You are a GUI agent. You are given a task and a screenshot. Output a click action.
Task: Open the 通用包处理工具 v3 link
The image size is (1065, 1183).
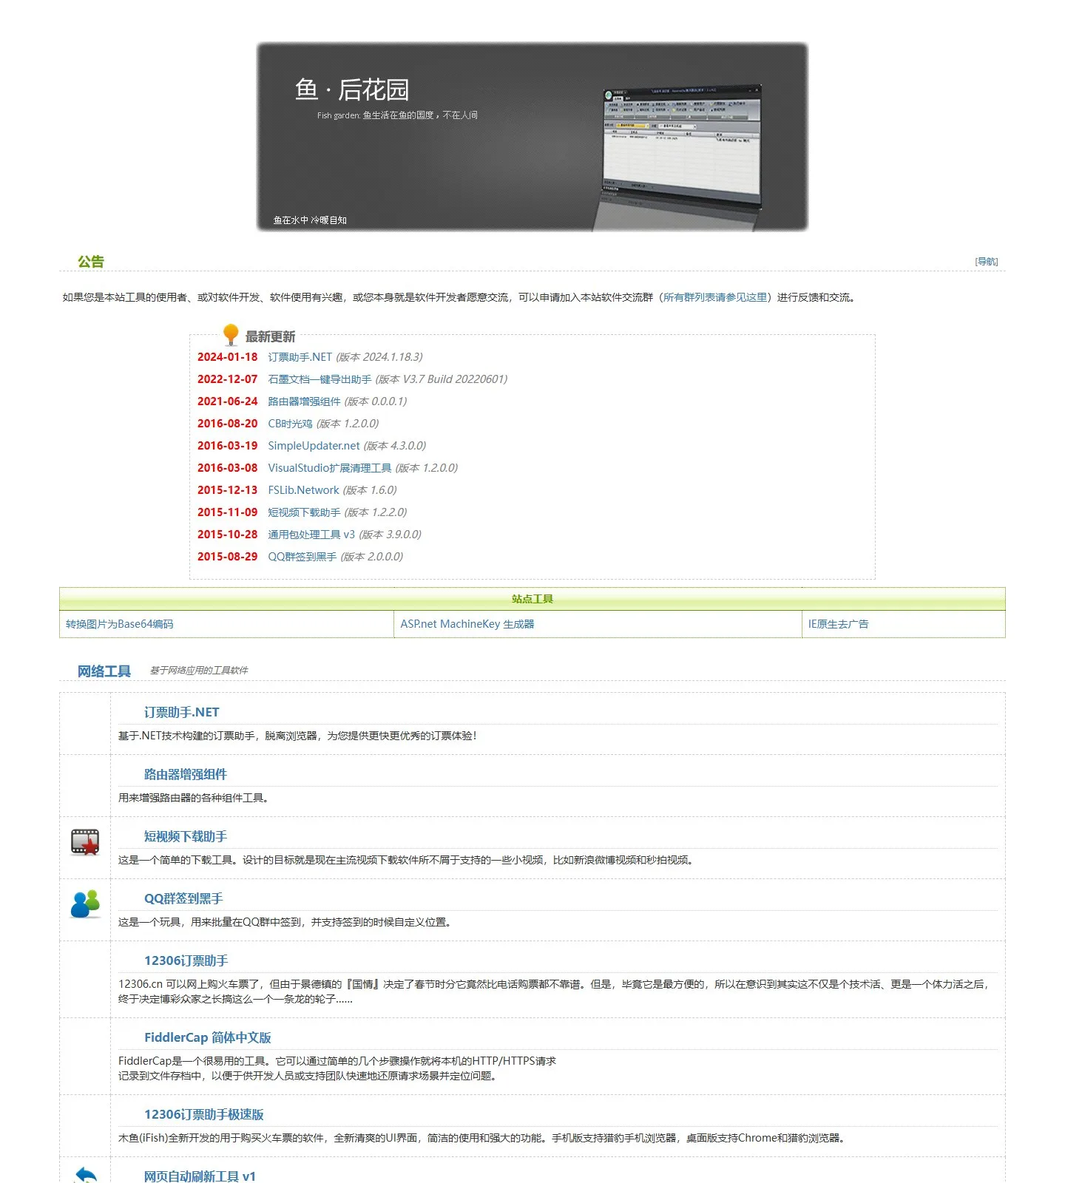(311, 535)
